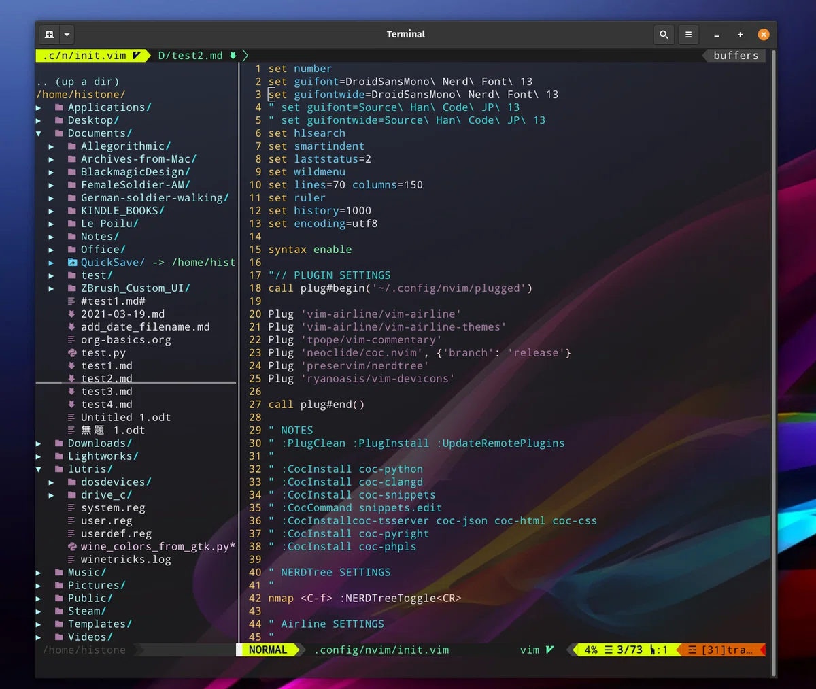The width and height of the screenshot is (816, 689).
Task: Open the tab options dropdown arrow
Action: 67,34
